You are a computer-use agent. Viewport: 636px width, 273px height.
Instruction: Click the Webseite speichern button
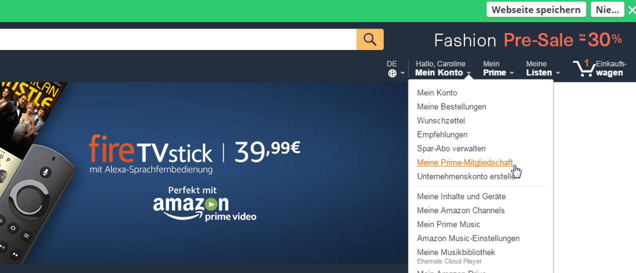tap(536, 9)
